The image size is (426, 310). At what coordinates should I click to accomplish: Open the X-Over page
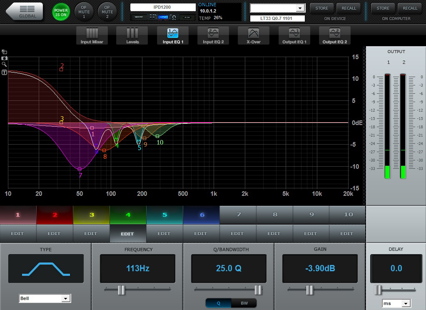coord(254,35)
